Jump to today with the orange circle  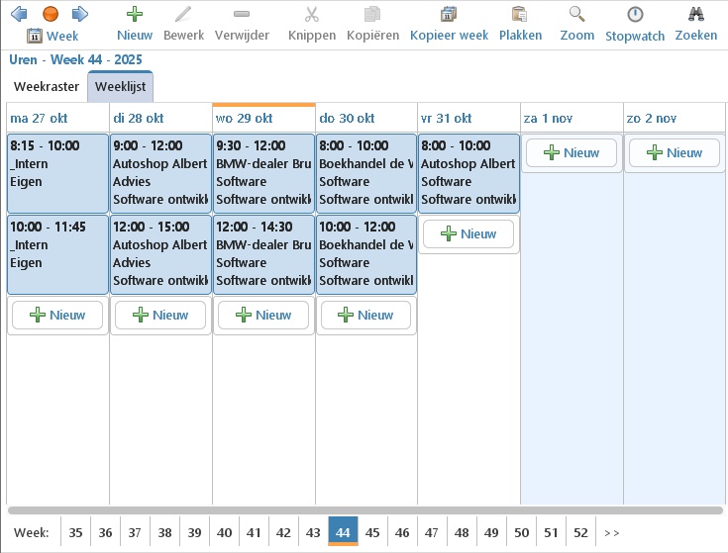coord(51,14)
